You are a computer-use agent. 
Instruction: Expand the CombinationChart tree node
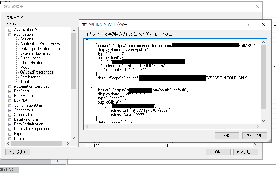click(x=10, y=106)
